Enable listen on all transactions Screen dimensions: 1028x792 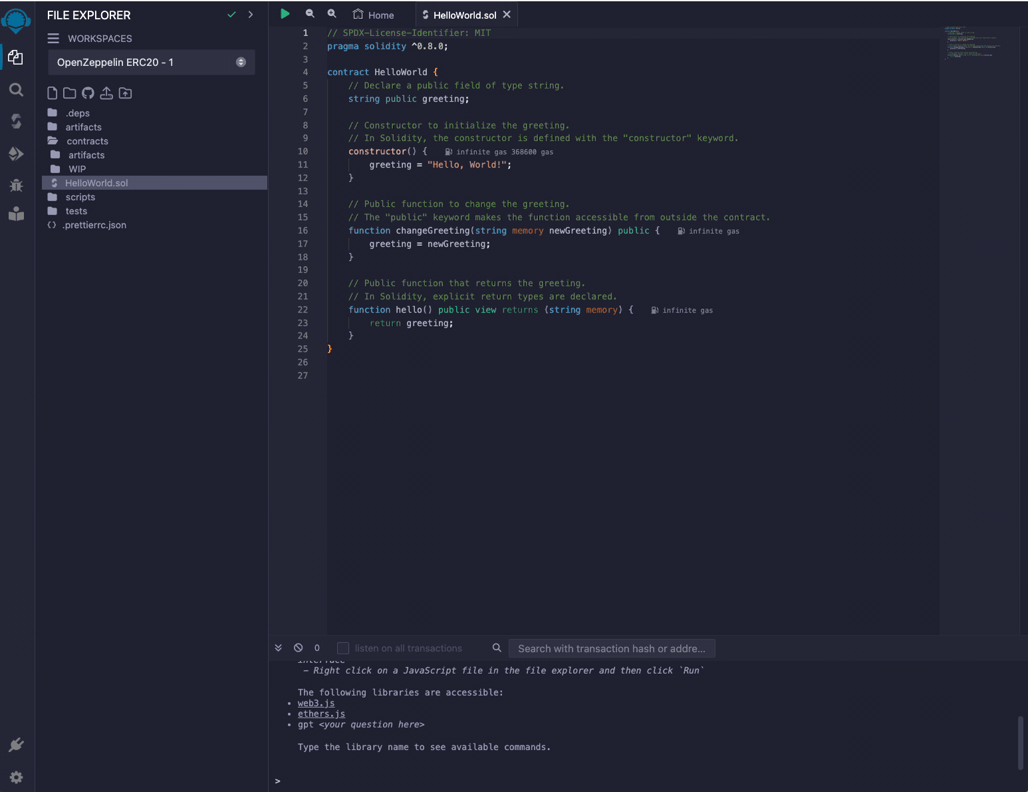[342, 648]
